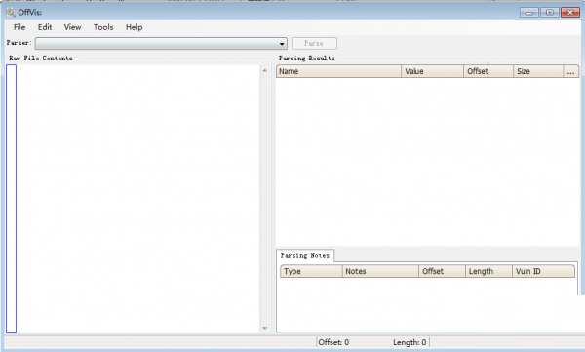
Task: Open the Edit menu
Action: [45, 27]
